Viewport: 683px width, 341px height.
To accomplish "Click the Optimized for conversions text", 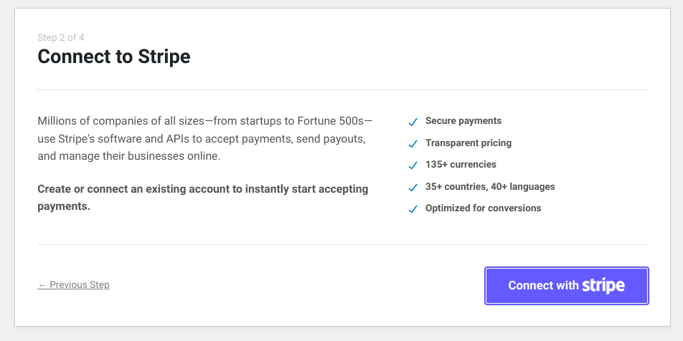I will (483, 208).
